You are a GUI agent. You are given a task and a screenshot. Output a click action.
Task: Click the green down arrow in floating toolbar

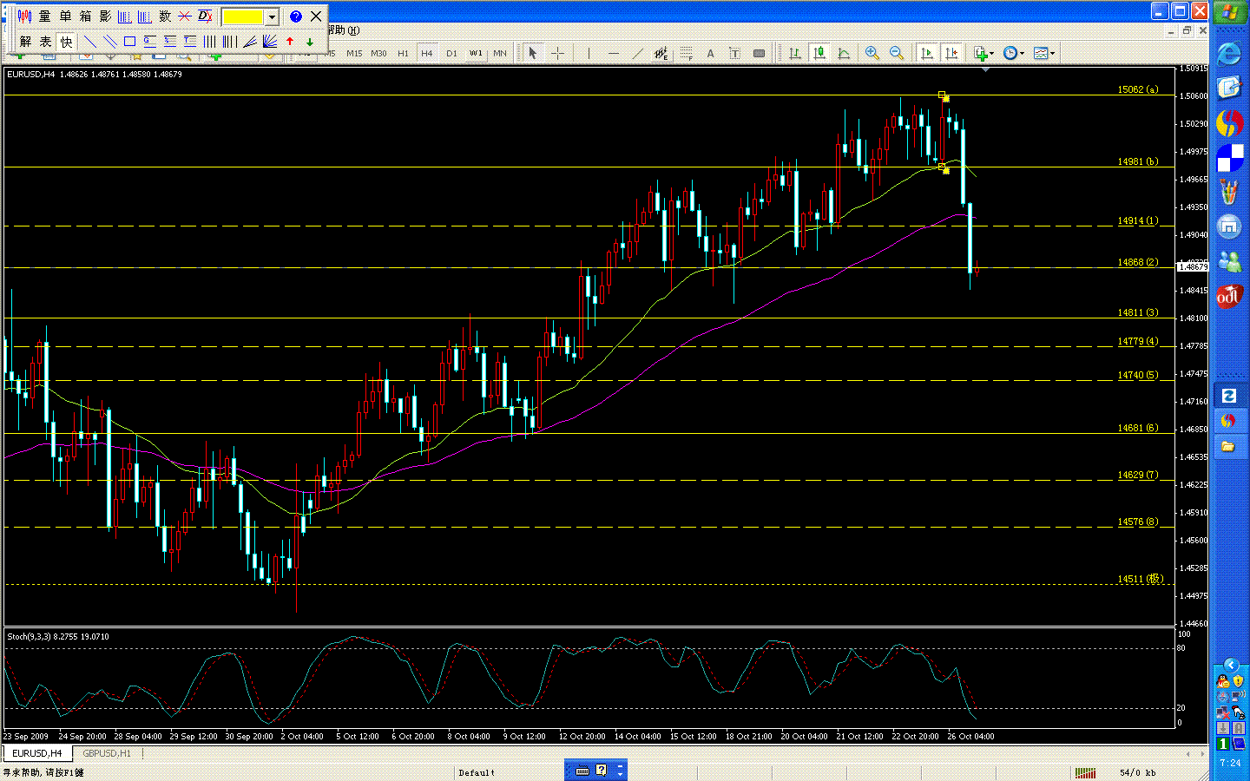pyautogui.click(x=310, y=42)
